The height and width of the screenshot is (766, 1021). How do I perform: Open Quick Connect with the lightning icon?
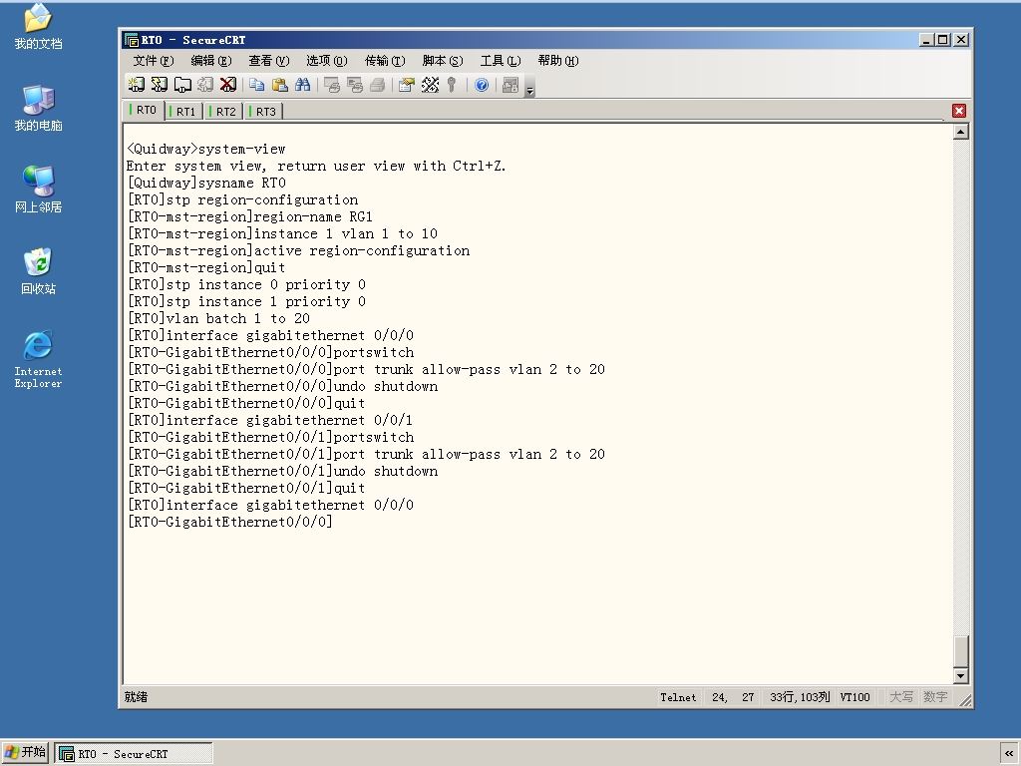tap(160, 85)
